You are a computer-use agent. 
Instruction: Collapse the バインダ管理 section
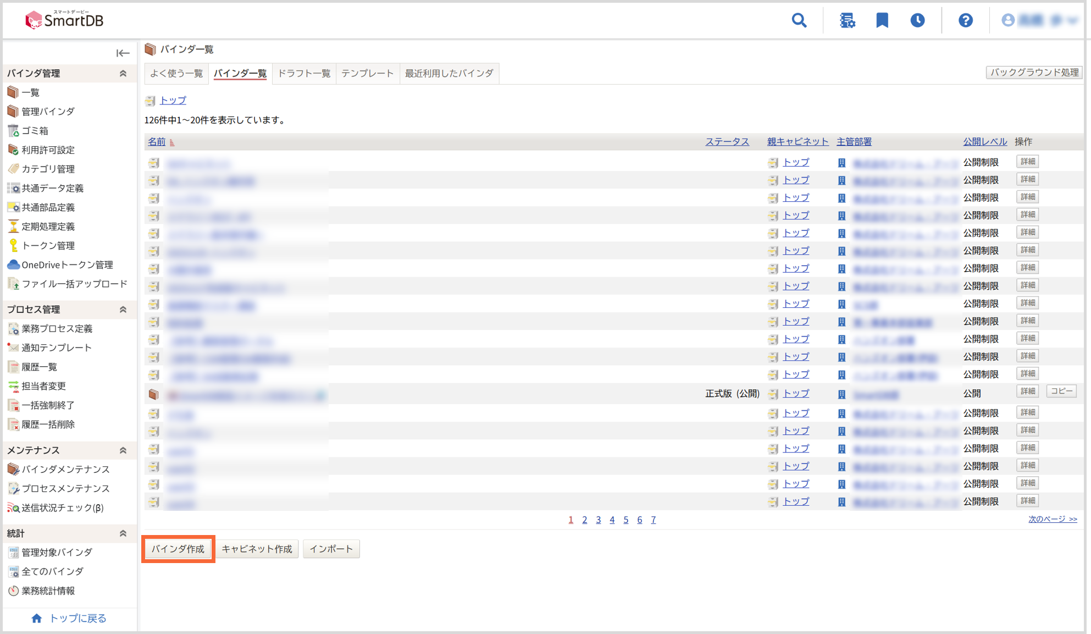123,73
